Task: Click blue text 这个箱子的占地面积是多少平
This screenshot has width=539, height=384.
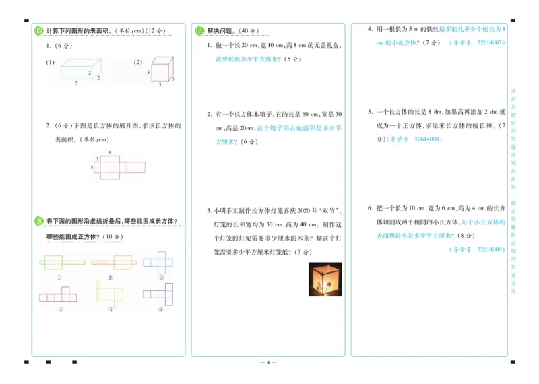Action: coord(299,128)
